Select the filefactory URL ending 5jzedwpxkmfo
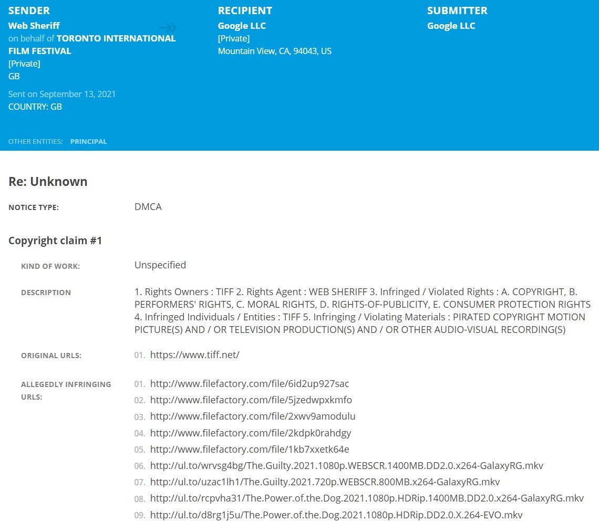599x522 pixels. 251,400
